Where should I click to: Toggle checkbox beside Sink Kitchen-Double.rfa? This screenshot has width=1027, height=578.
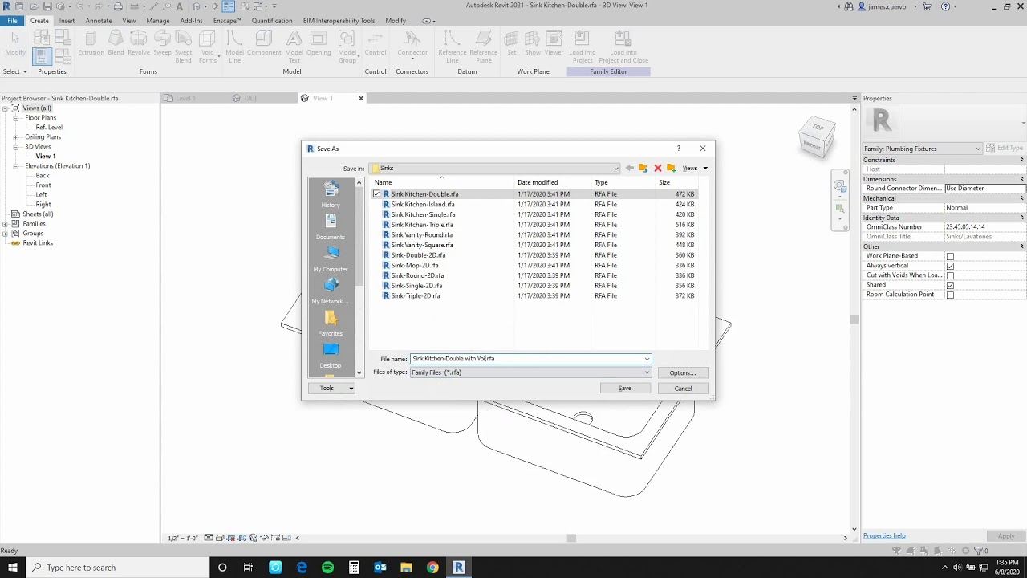click(x=377, y=194)
